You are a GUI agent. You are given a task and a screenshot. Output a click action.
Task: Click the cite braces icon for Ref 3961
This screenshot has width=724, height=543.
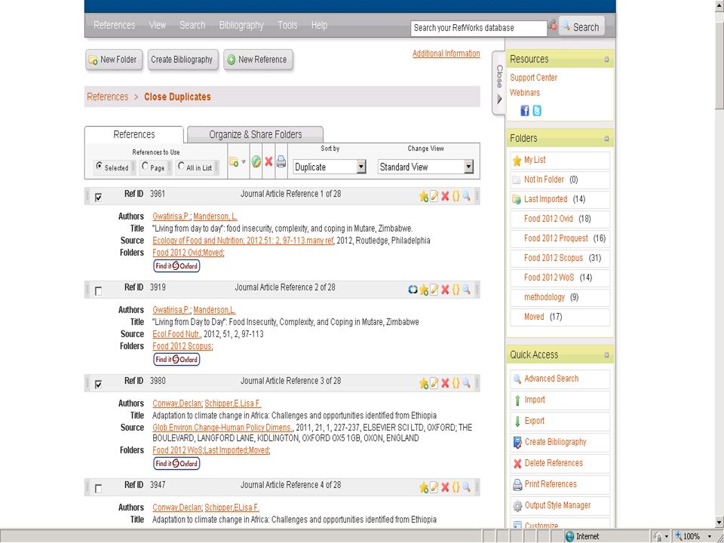(x=456, y=196)
